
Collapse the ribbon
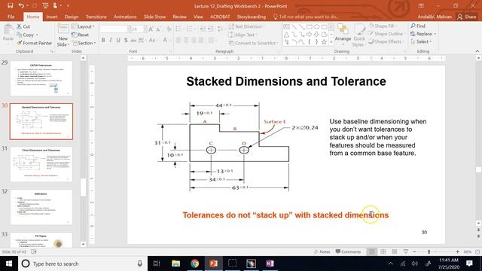coord(477,51)
